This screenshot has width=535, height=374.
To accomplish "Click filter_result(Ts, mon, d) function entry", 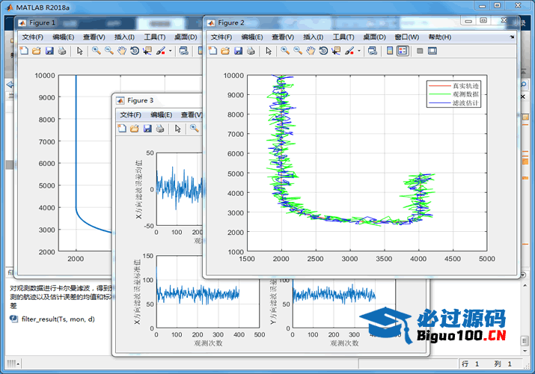I will 58,319.
